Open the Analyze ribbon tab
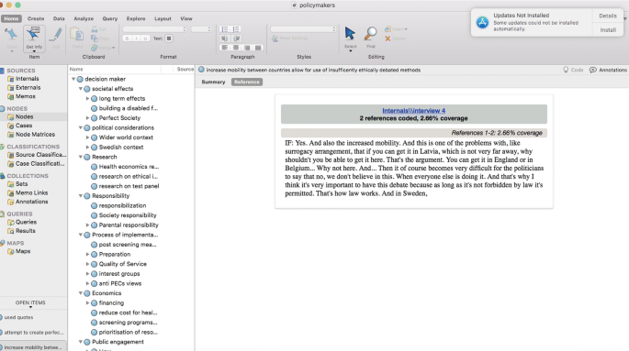 click(84, 18)
